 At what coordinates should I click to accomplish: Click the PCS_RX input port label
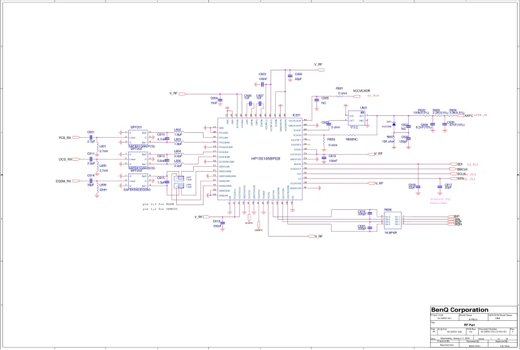tap(65, 138)
